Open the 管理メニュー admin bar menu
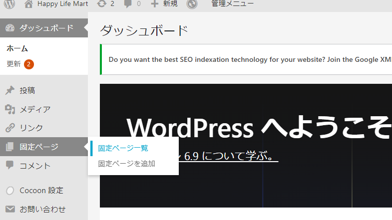 232,4
